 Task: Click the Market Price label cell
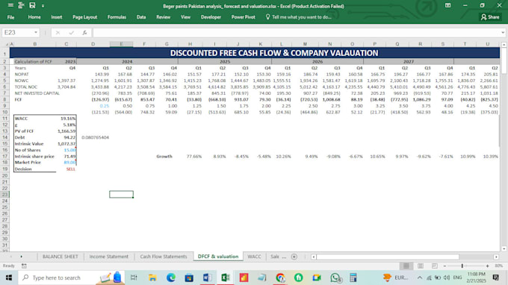click(34, 163)
